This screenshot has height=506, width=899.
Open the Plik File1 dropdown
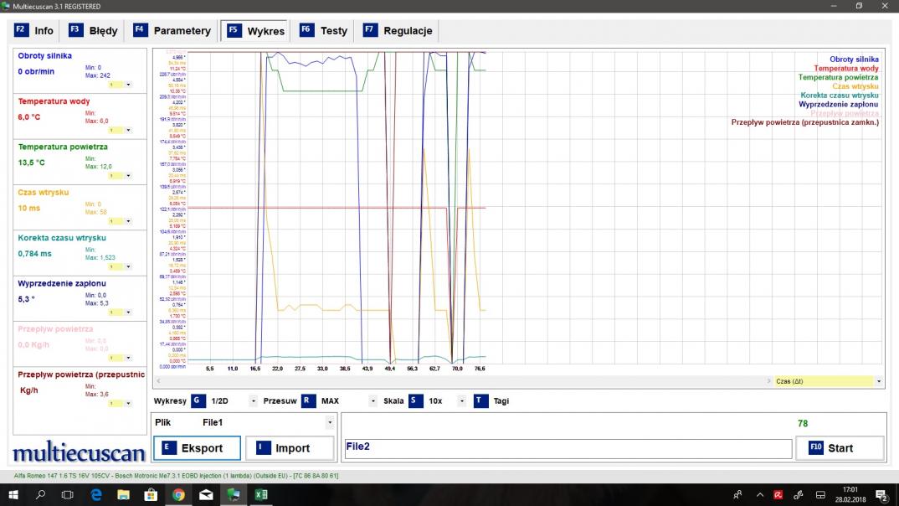click(330, 423)
